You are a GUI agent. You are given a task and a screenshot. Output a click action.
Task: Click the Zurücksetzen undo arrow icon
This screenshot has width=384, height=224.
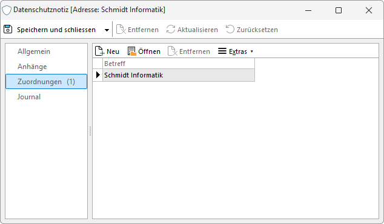(230, 29)
